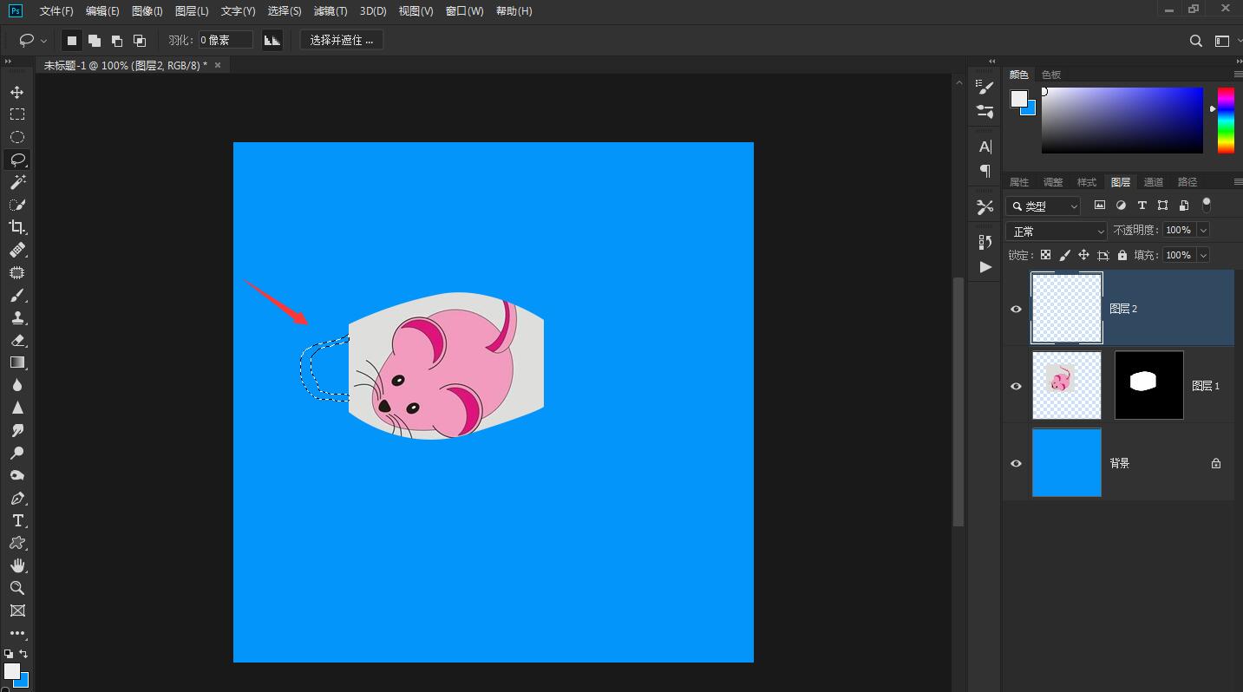This screenshot has width=1243, height=692.
Task: Select the 图层 1 layer mask thumbnail
Action: click(1148, 385)
